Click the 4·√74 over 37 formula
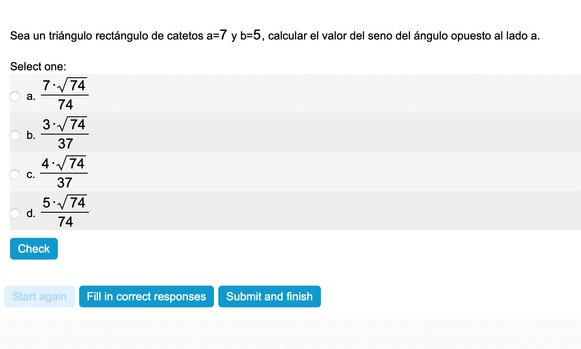This screenshot has width=581, height=349. pyautogui.click(x=64, y=172)
